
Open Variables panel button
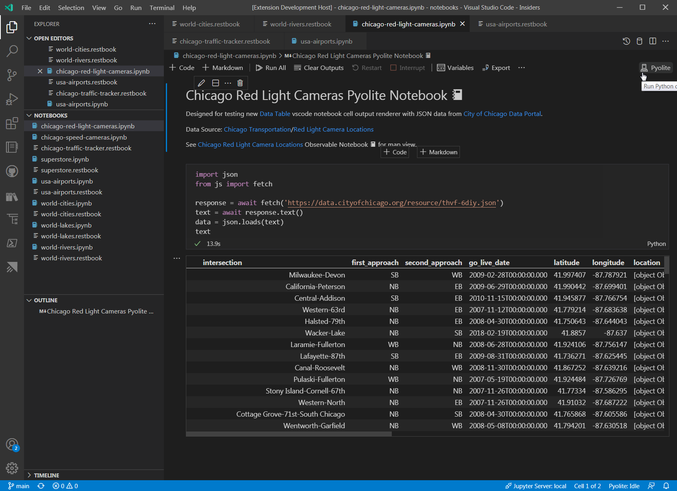click(455, 68)
